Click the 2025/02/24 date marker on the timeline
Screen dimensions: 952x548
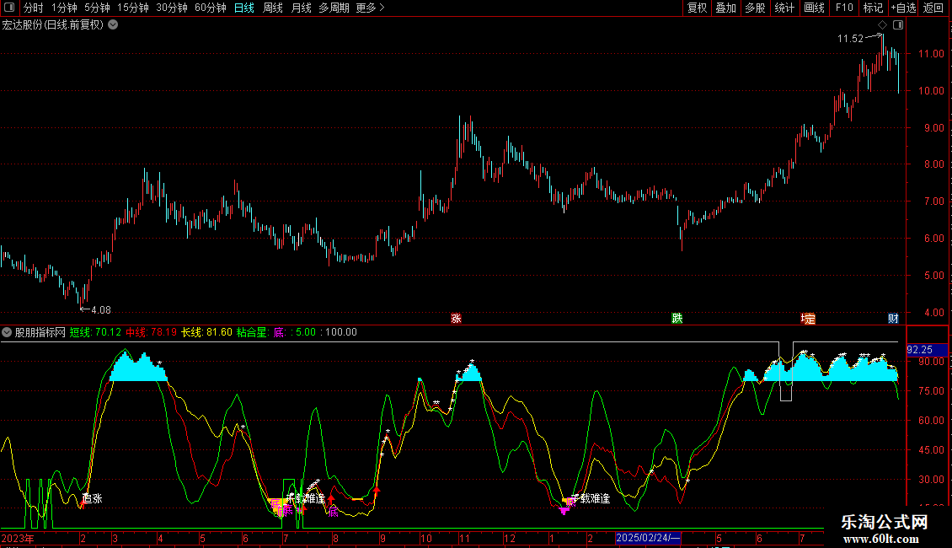(648, 537)
